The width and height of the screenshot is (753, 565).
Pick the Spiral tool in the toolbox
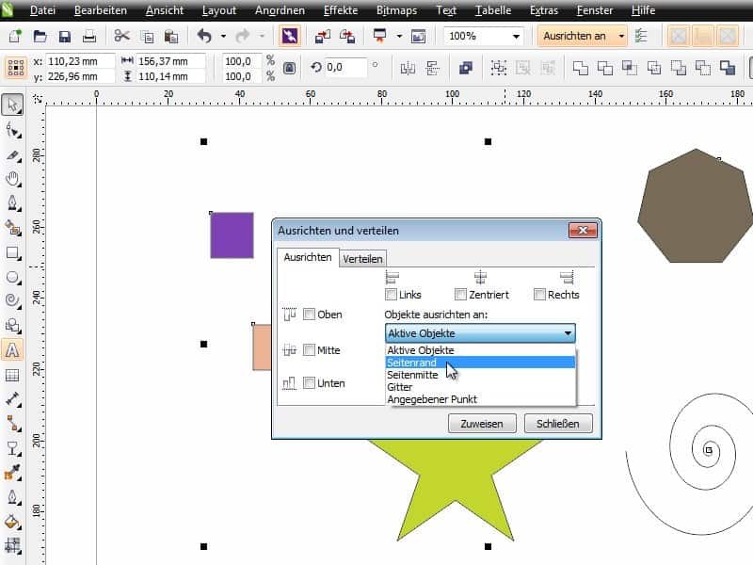12,301
